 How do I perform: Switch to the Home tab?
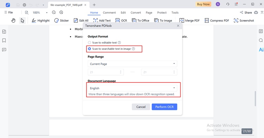coord(94,12)
